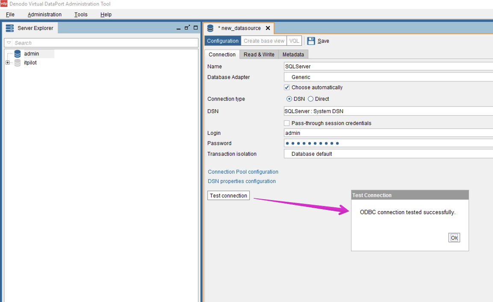This screenshot has height=302, width=493.
Task: Click the Login field containing admin
Action: point(388,133)
